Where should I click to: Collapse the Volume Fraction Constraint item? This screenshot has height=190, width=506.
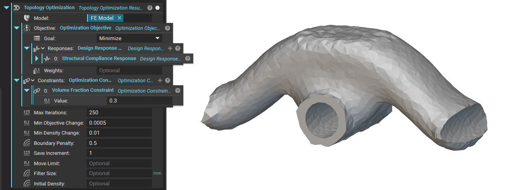27,91
